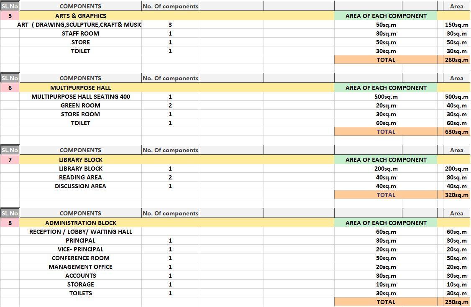Select the GREEN ROOM component cell
The width and height of the screenshot is (471, 307).
[x=80, y=105]
